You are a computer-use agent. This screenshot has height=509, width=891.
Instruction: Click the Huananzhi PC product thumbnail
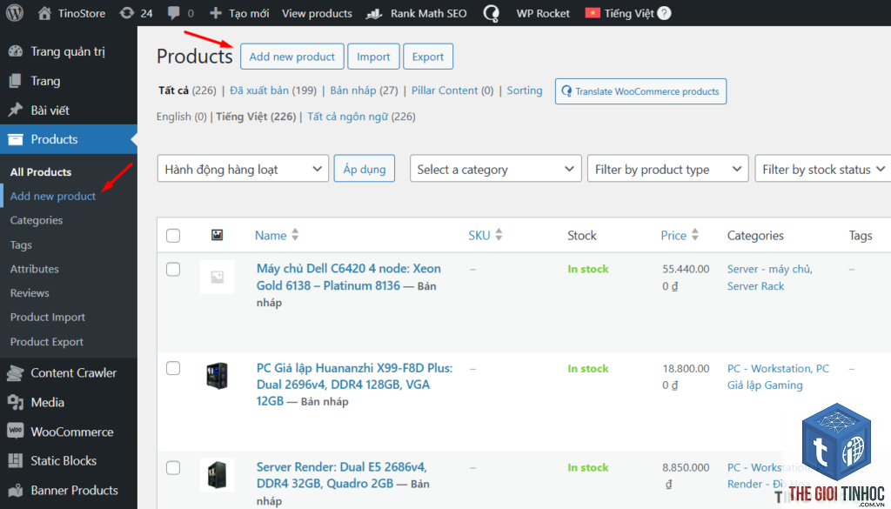pos(217,376)
